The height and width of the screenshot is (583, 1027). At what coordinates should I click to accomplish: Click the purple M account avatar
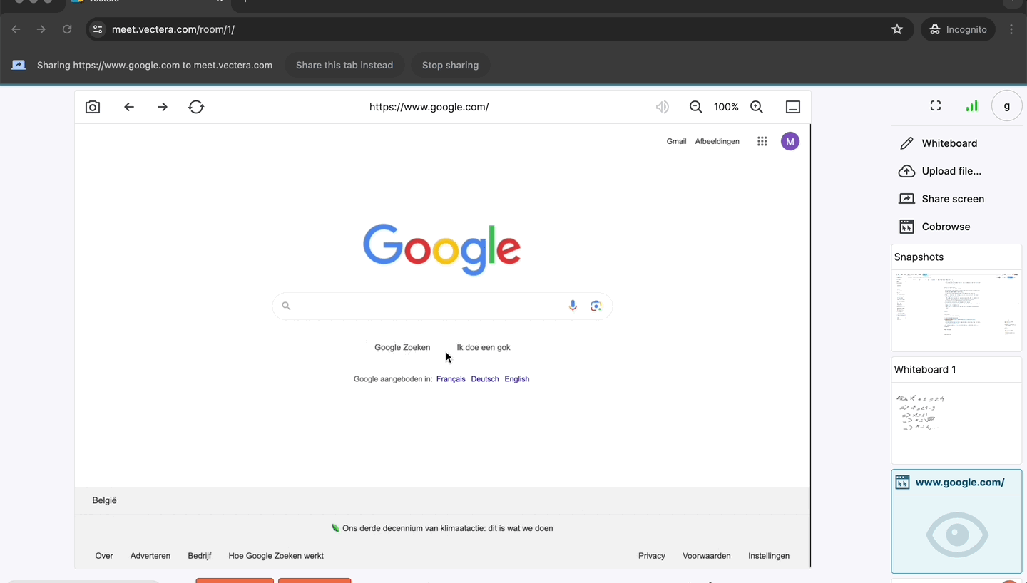[790, 141]
